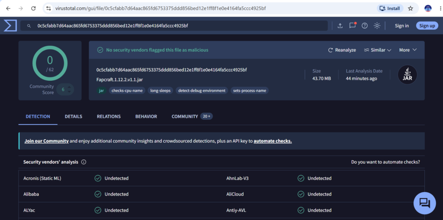
Task: Click the Join our Community link
Action: (x=47, y=141)
